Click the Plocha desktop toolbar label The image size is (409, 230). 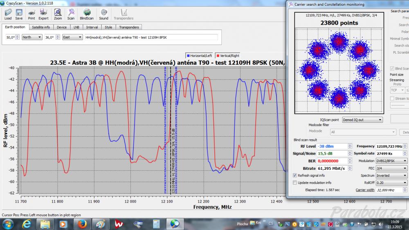(242, 224)
